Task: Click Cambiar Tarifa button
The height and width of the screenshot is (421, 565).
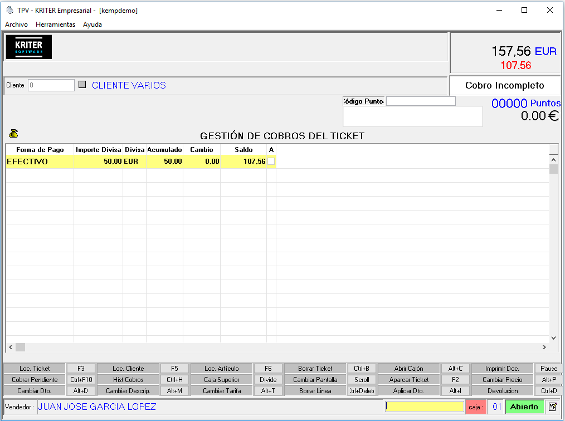Action: [222, 391]
